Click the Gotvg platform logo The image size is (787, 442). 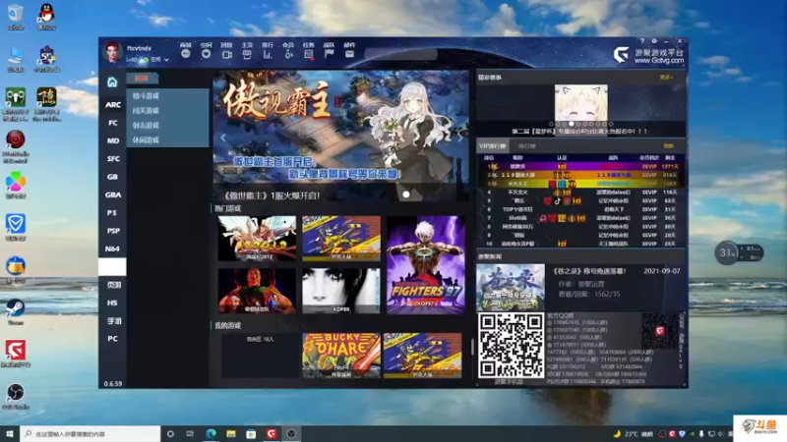(x=622, y=54)
